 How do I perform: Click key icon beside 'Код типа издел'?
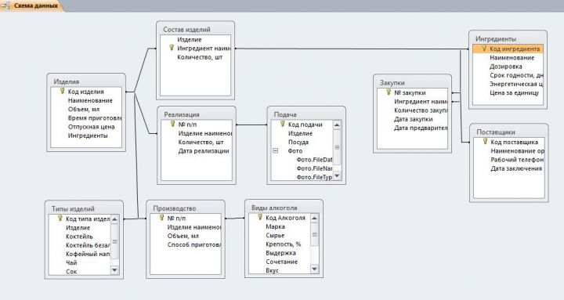[60, 219]
